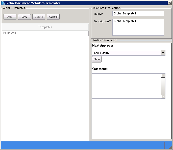Save the global template
This screenshot has height=150, width=173.
(24, 17)
